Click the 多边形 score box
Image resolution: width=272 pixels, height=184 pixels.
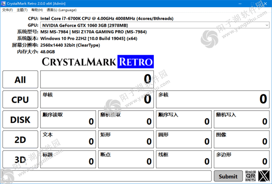point(242,159)
